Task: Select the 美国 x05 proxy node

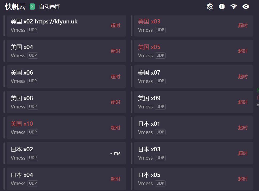Action: coord(194,51)
